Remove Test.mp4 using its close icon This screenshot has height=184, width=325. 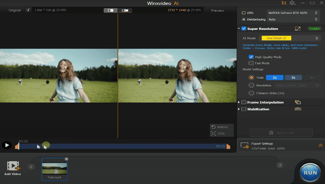click(66, 159)
